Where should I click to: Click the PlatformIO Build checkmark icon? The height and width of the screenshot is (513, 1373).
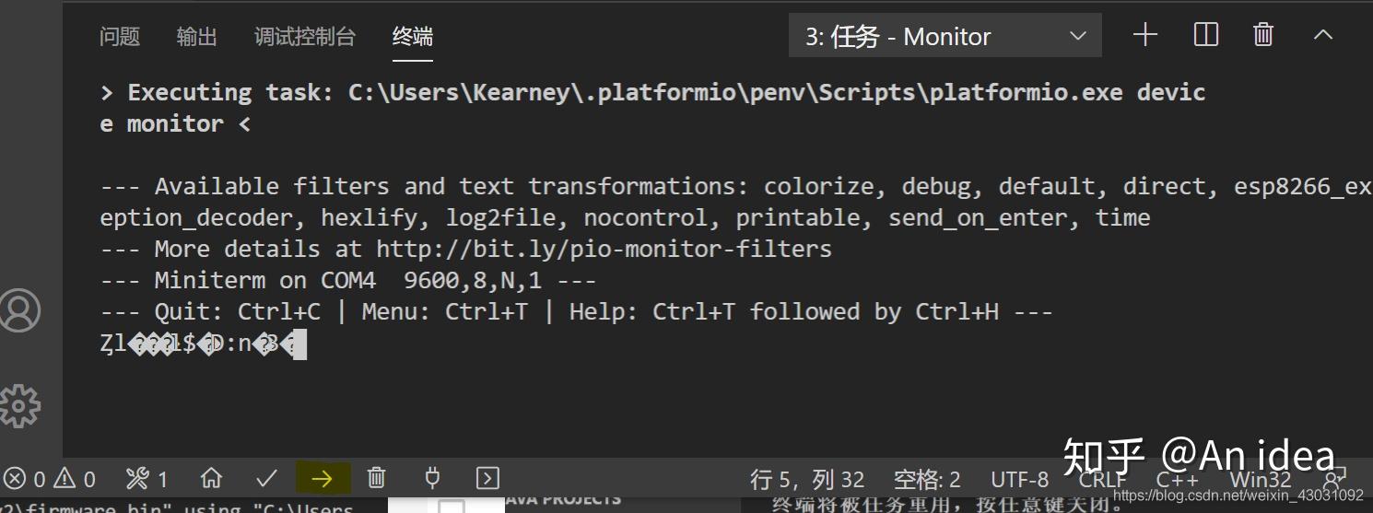(x=266, y=478)
